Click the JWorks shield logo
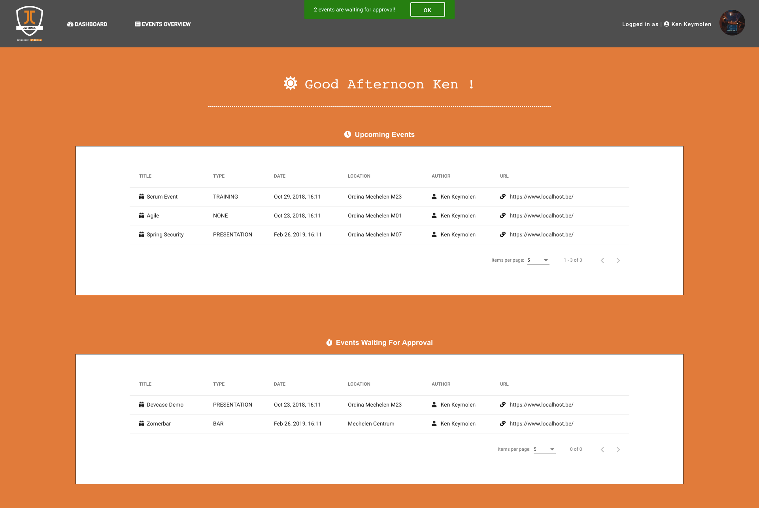Screen dimensions: 759x508 [30, 24]
